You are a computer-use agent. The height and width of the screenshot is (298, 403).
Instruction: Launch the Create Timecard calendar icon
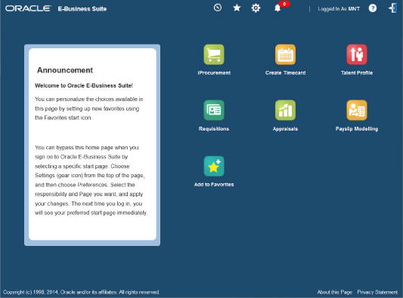pyautogui.click(x=285, y=54)
